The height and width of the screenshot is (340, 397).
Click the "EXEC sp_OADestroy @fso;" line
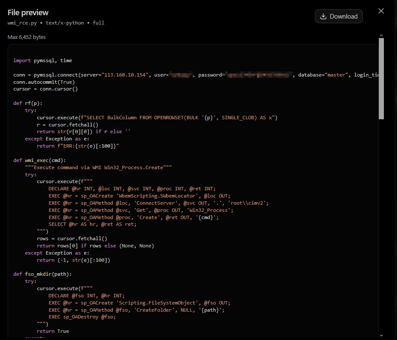coord(82,317)
